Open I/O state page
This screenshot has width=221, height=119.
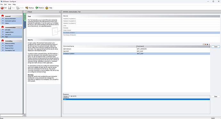point(8,30)
